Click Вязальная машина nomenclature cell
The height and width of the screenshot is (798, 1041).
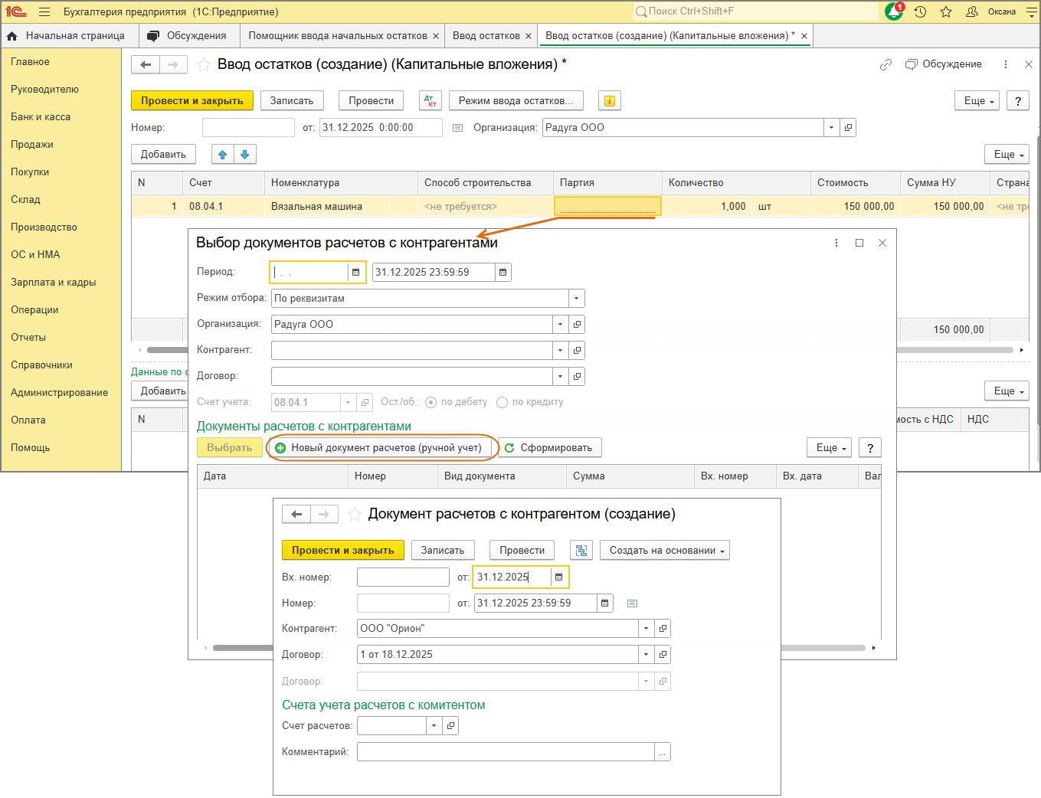point(327,206)
